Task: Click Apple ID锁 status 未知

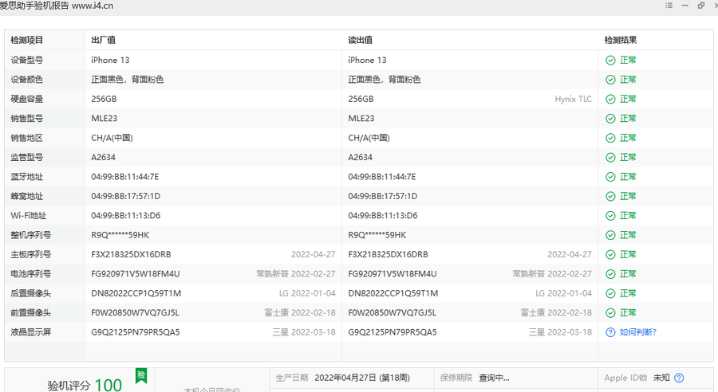Action: tap(661, 378)
